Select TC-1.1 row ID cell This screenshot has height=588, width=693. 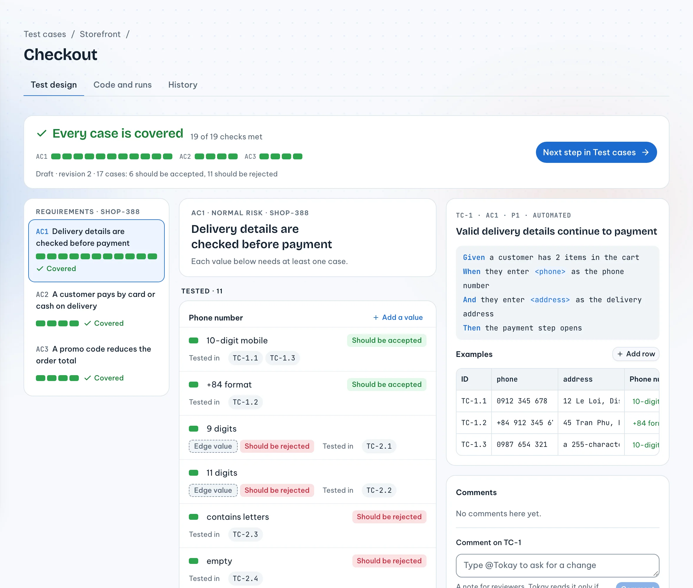[x=474, y=401]
